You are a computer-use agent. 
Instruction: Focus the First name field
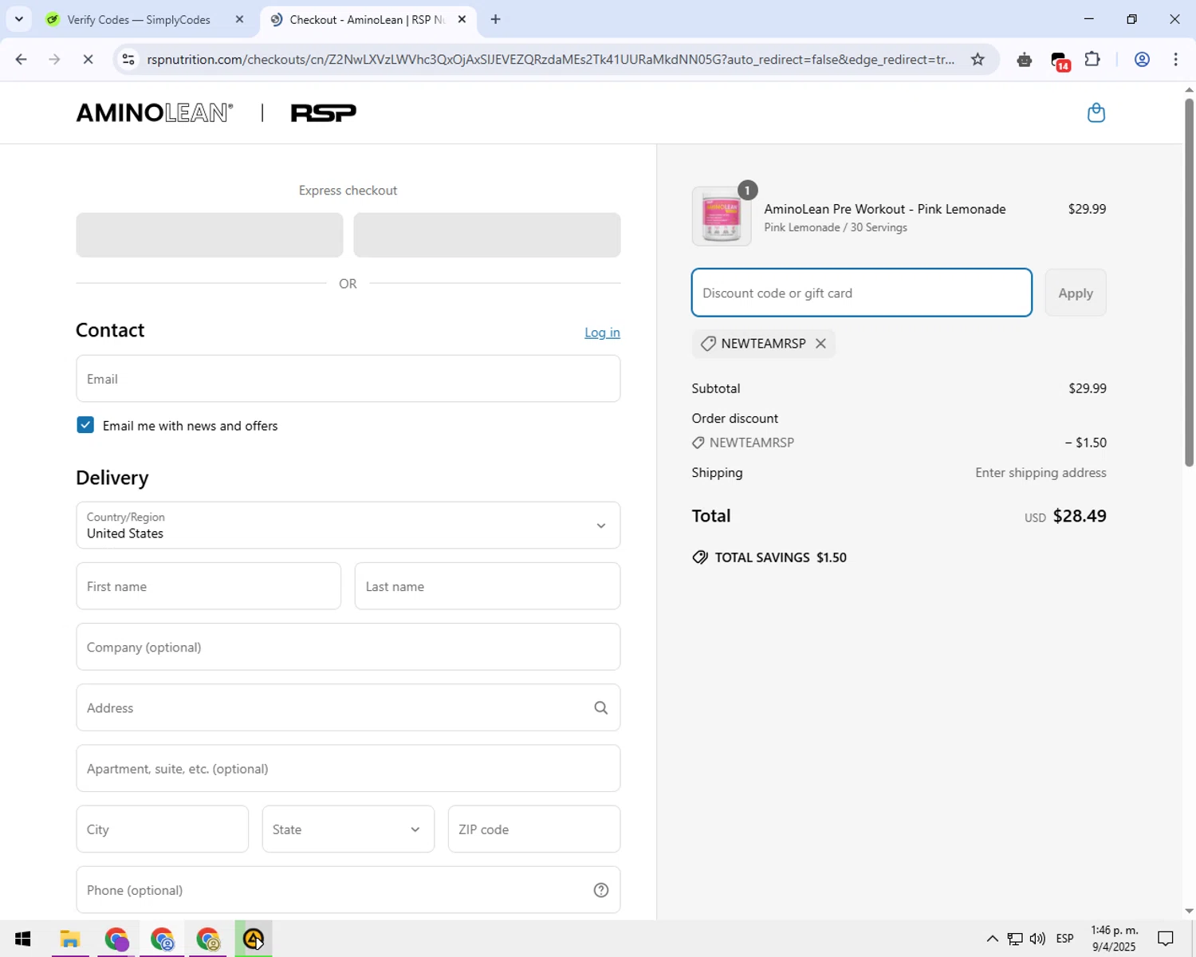(x=209, y=586)
